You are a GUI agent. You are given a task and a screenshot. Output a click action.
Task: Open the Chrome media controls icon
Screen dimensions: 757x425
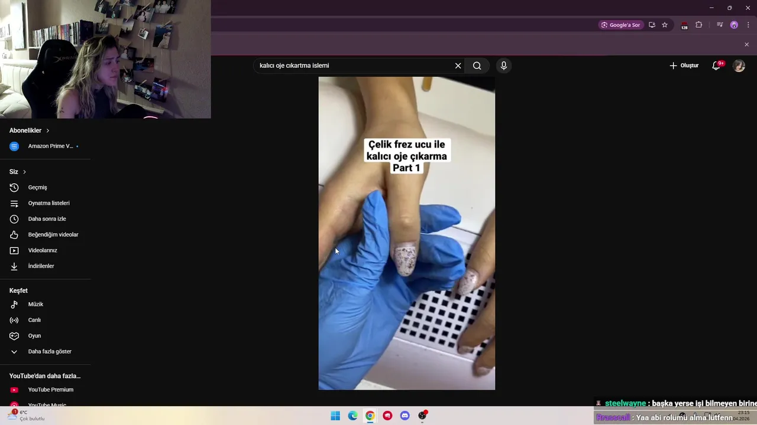[x=720, y=25]
